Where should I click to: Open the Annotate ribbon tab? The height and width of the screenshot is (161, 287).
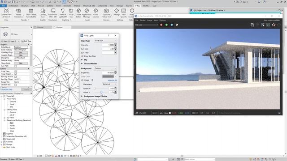tap(67, 6)
